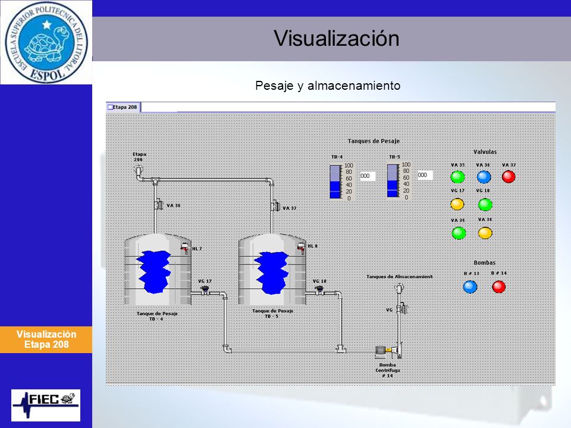Screen dimensions: 571x428
Task: Click the pipe outlet under Tanques de Almacenamiento
Action: [x=399, y=289]
